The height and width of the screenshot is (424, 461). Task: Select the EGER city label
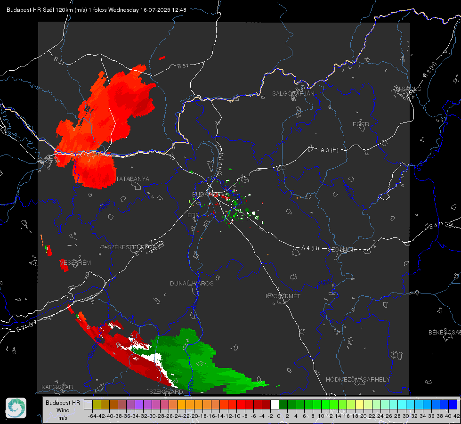pyautogui.click(x=361, y=124)
